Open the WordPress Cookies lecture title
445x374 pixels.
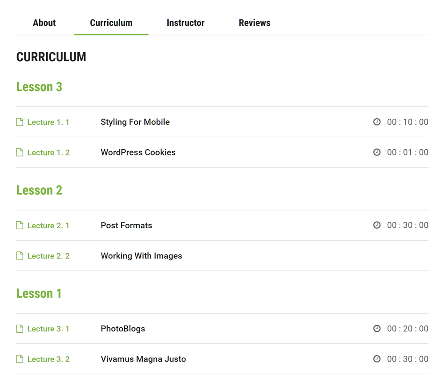coord(138,152)
